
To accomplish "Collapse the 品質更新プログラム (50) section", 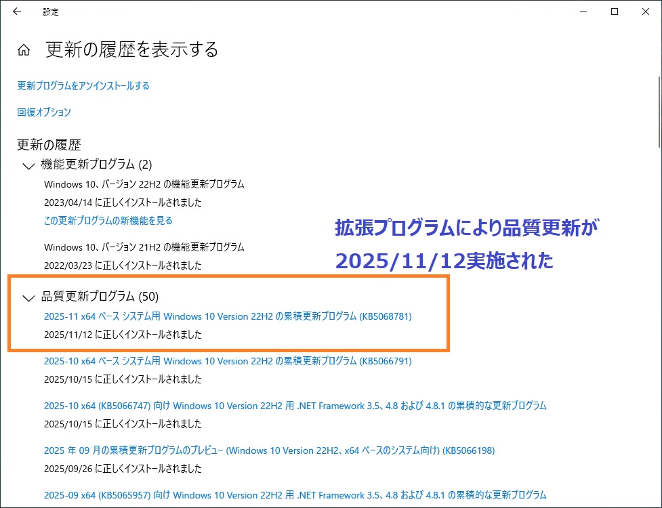I will (x=28, y=297).
